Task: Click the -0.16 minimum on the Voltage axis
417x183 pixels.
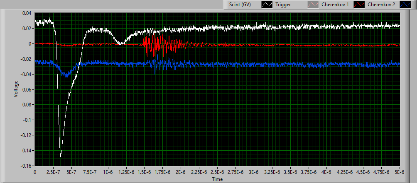Action: coord(26,166)
